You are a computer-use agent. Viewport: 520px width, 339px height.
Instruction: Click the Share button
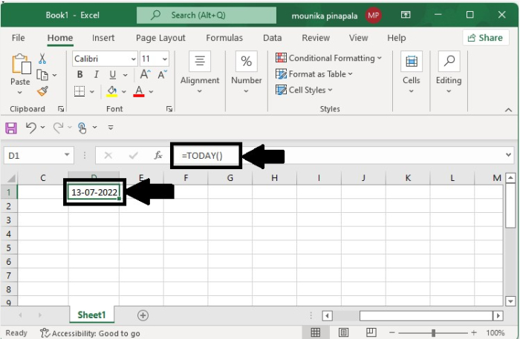point(486,38)
